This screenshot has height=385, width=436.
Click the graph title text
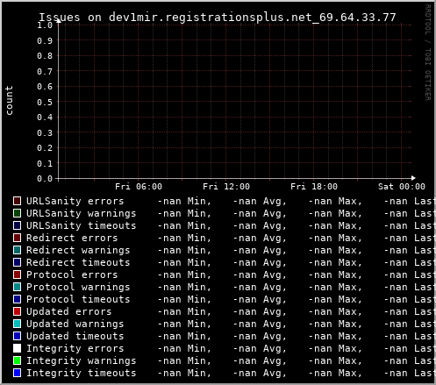(x=218, y=18)
